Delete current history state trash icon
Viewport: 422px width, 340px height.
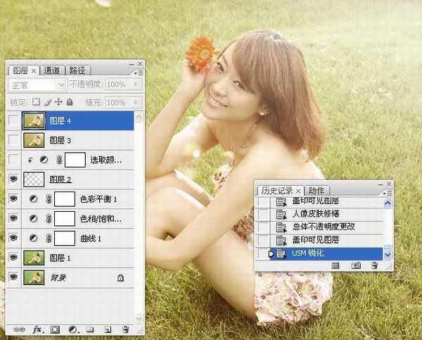tap(374, 265)
